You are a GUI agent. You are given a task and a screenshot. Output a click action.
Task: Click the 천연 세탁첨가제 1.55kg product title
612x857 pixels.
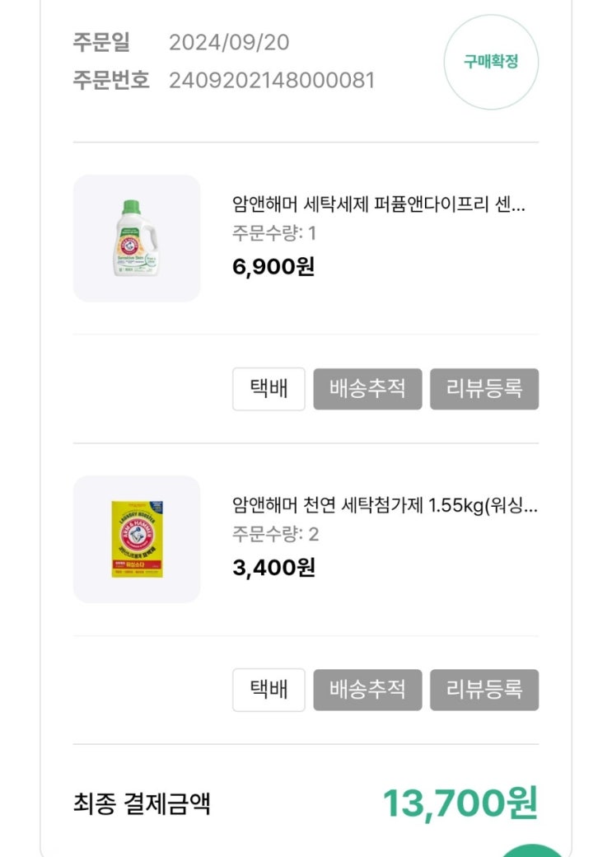(x=385, y=505)
